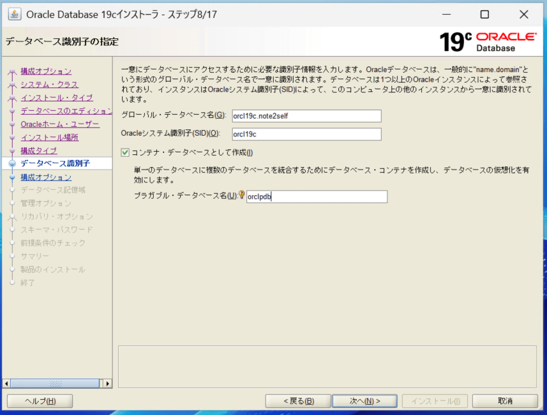Return to the 構成タイプ step
547x415 pixels.
(x=38, y=150)
